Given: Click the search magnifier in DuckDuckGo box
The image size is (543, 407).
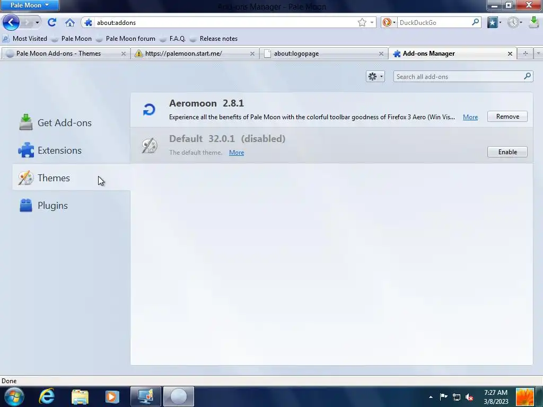Looking at the screenshot, I should (x=476, y=22).
